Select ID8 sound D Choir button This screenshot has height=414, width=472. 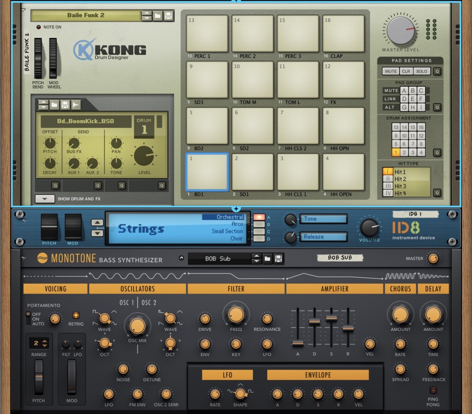259,239
